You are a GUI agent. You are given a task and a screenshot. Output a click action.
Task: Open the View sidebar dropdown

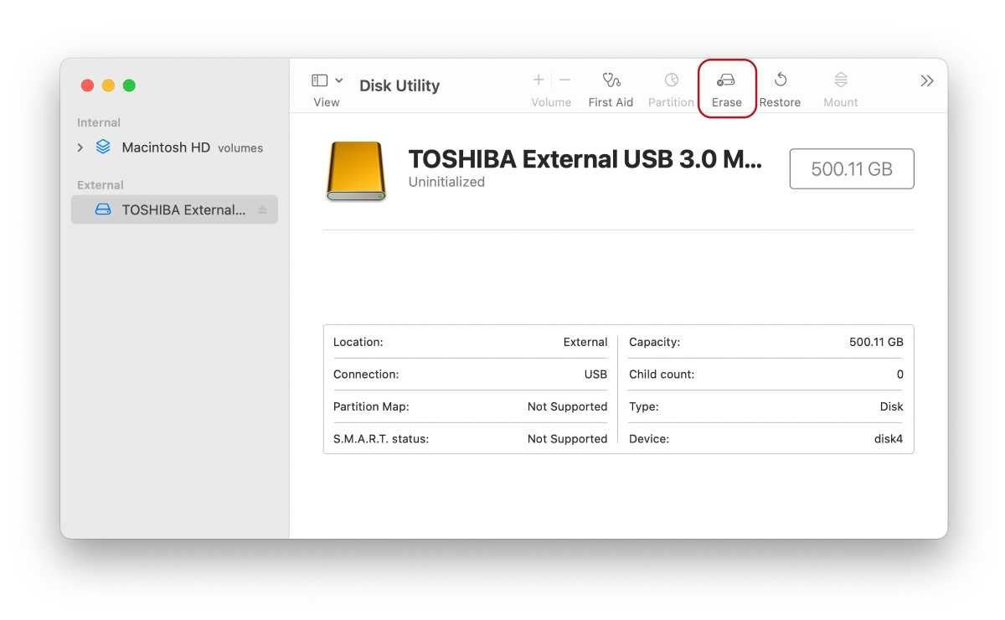(327, 80)
